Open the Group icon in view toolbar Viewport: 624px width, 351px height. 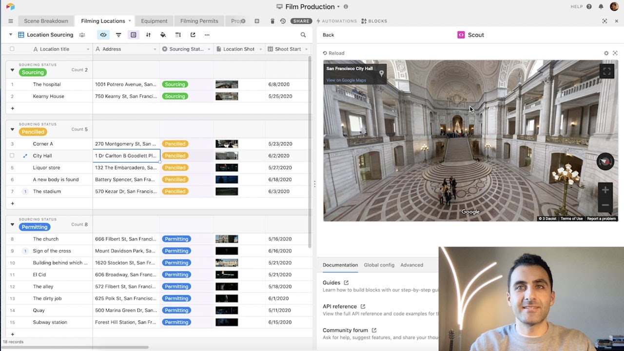pos(133,35)
